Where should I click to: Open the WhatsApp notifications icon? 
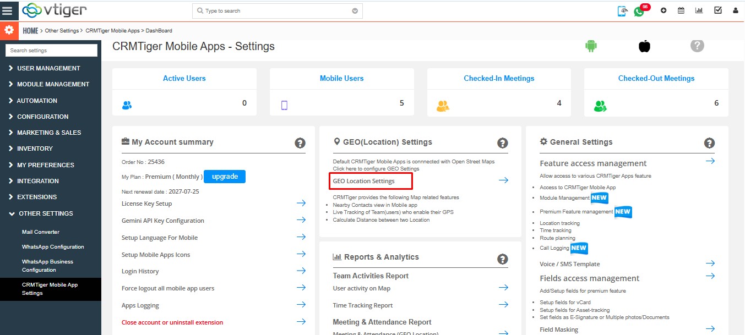639,11
